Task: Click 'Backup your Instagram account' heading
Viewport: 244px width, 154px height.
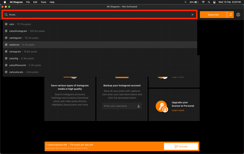Action: pos(122,85)
